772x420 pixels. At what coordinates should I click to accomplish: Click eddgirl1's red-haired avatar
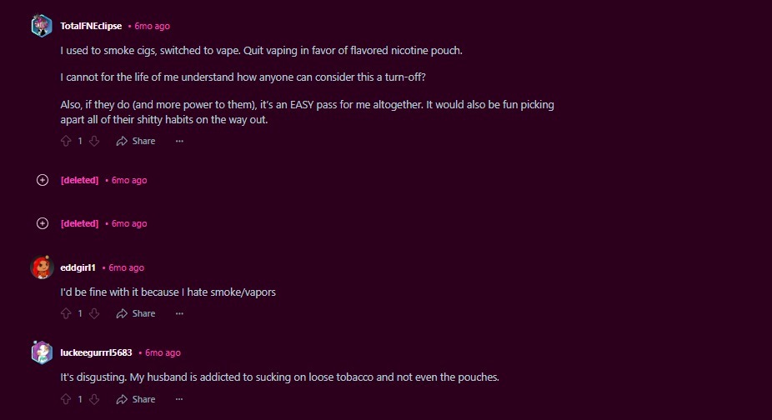(x=42, y=267)
